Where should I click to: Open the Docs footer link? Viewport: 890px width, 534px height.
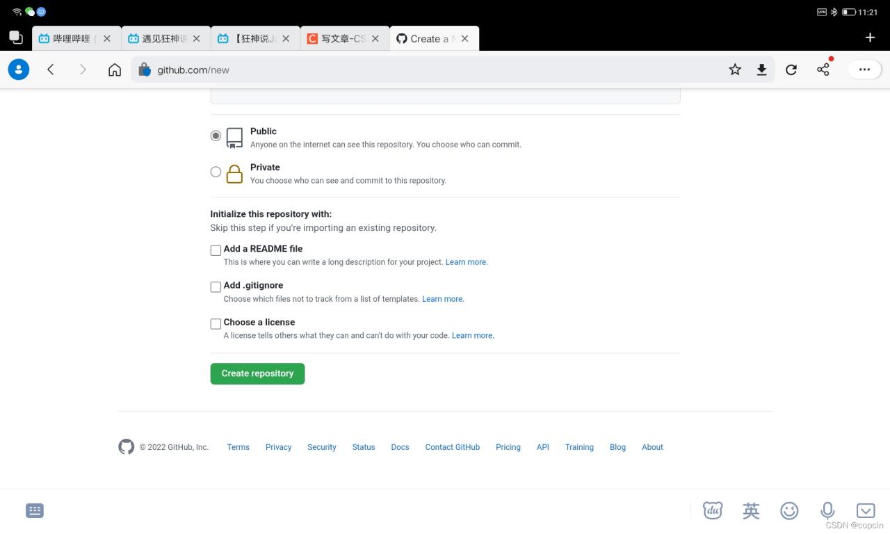[400, 447]
